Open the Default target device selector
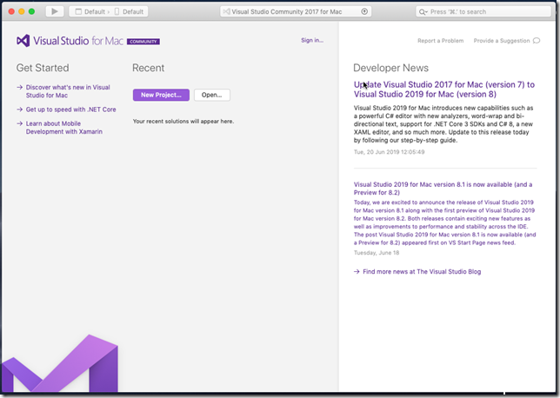 (129, 12)
